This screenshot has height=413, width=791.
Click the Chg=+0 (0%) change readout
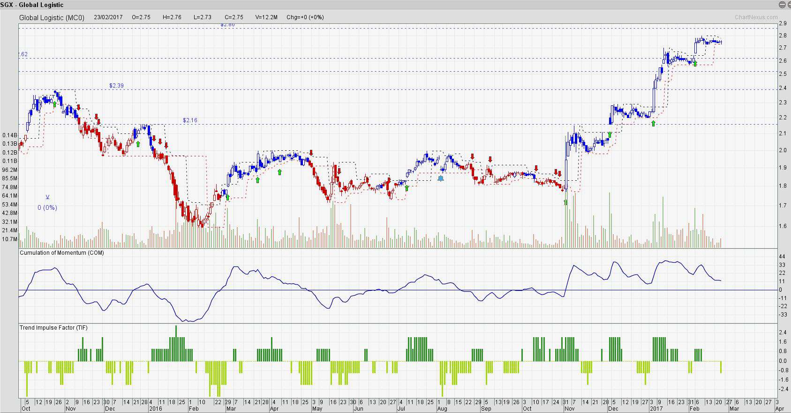(x=305, y=17)
